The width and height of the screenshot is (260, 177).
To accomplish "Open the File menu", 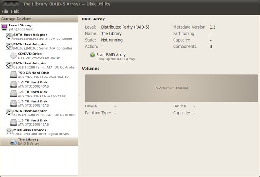I will [5, 11].
